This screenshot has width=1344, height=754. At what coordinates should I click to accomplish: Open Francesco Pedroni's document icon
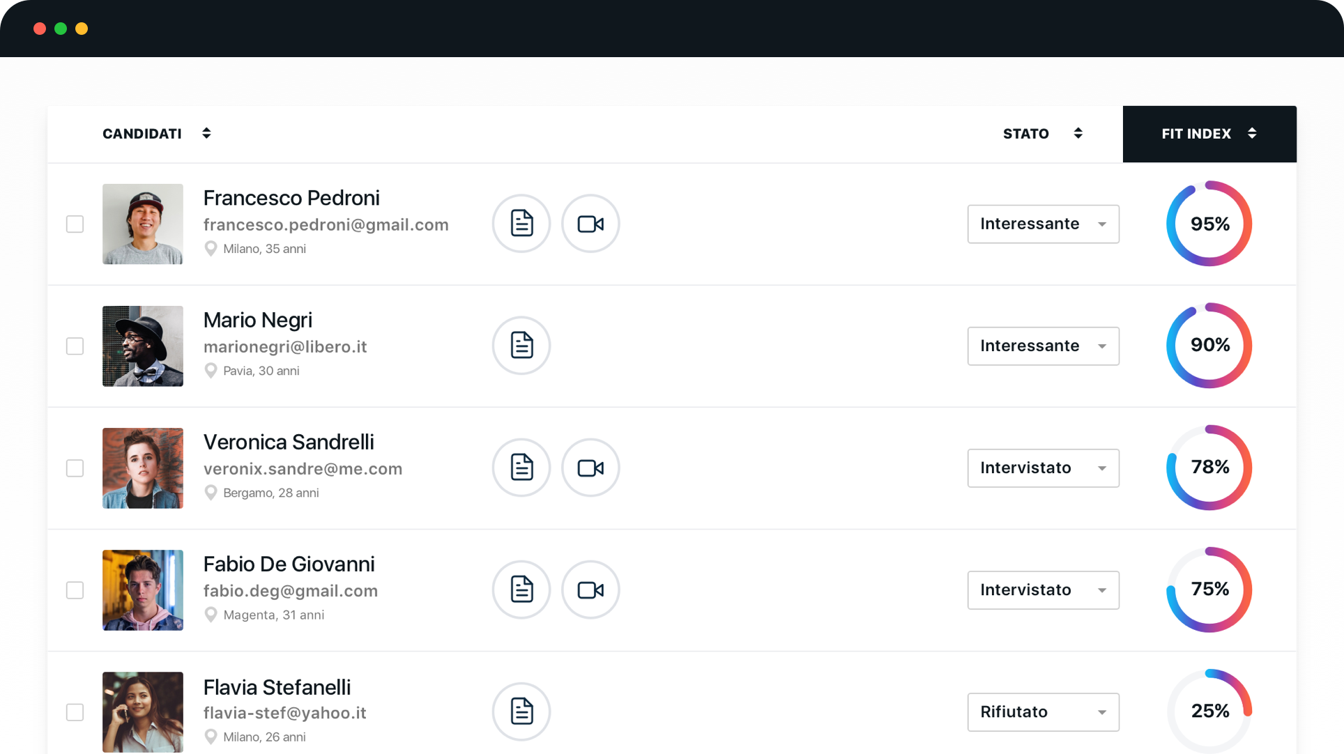coord(521,224)
